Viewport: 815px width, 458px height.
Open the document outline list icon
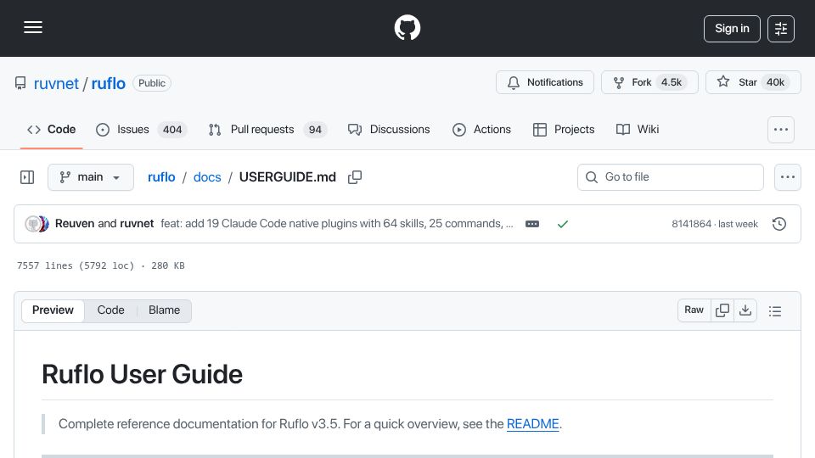tap(775, 310)
